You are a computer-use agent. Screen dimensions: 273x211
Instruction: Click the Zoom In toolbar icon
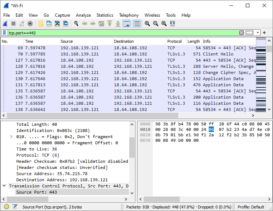(x=147, y=24)
